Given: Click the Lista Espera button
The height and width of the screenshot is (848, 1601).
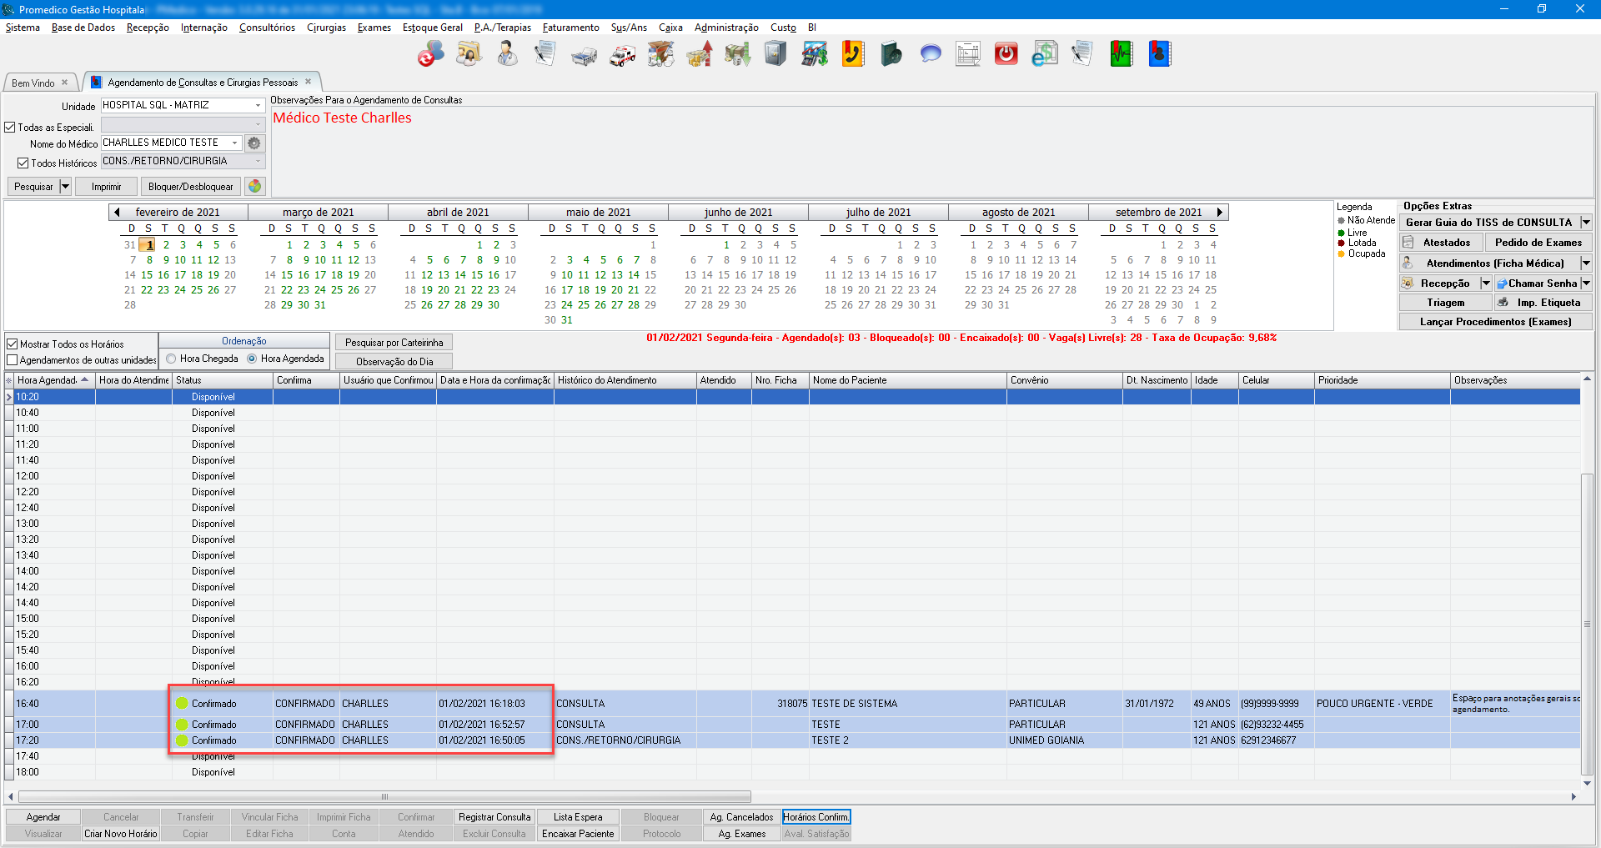Looking at the screenshot, I should (x=577, y=817).
